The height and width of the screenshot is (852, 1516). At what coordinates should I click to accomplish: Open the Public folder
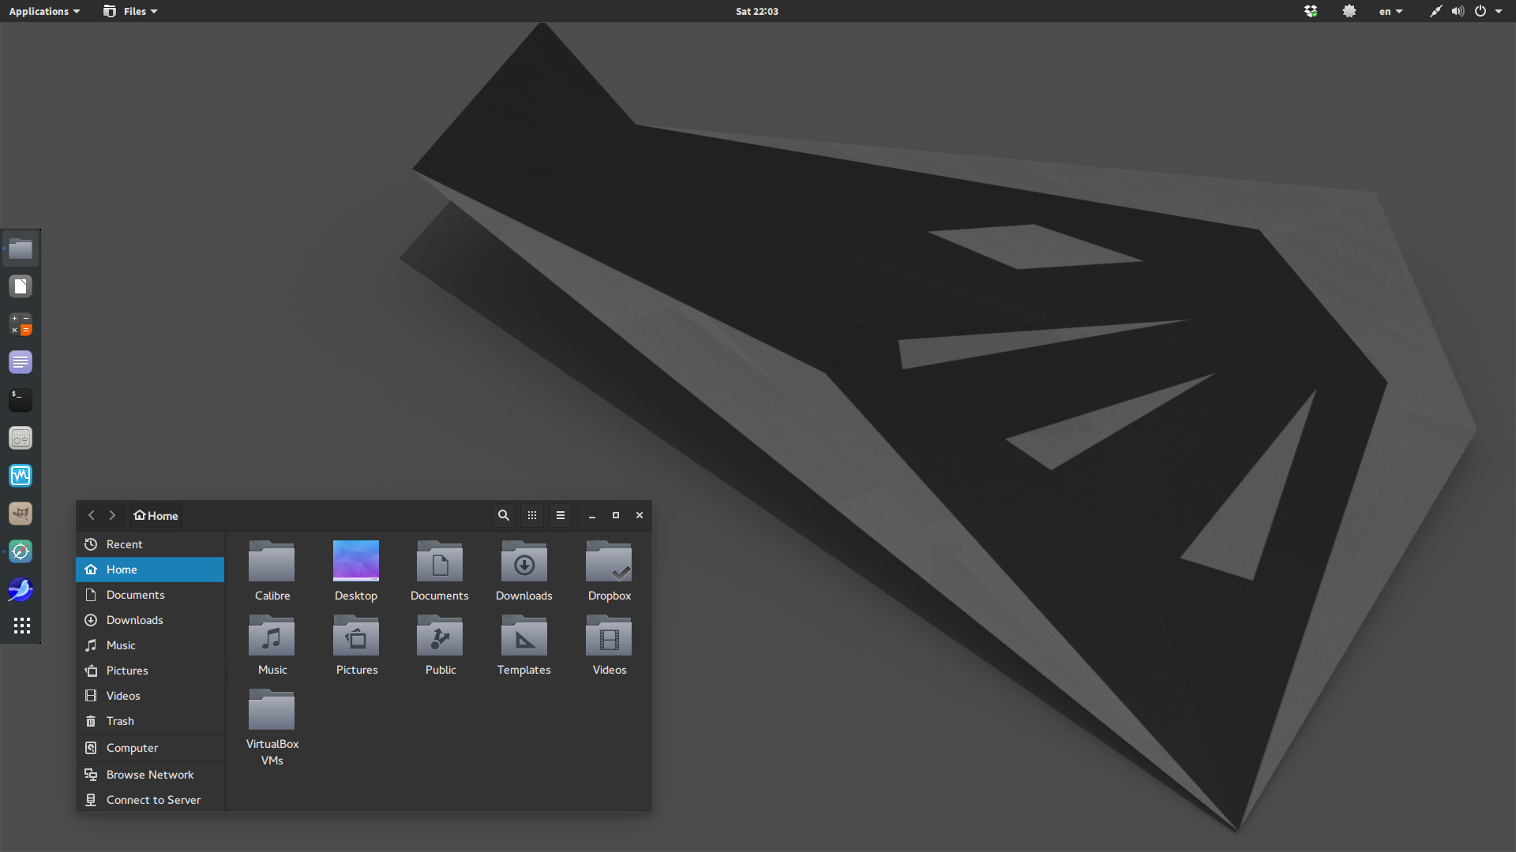click(x=440, y=646)
